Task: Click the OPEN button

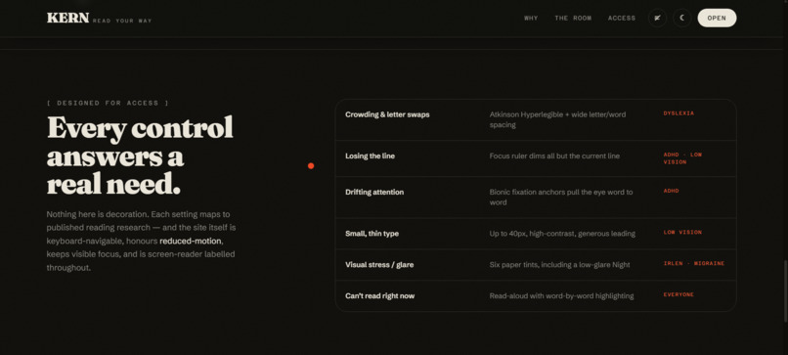Action: (717, 19)
